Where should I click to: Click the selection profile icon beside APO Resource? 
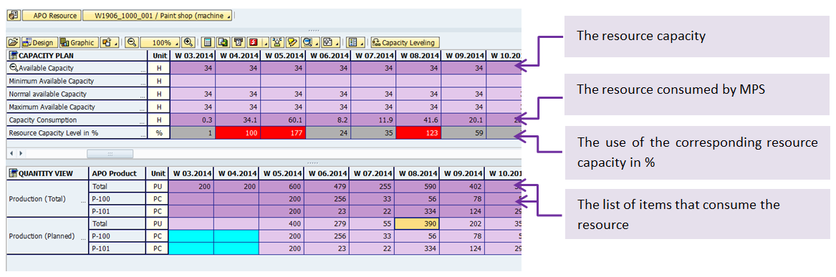(14, 16)
